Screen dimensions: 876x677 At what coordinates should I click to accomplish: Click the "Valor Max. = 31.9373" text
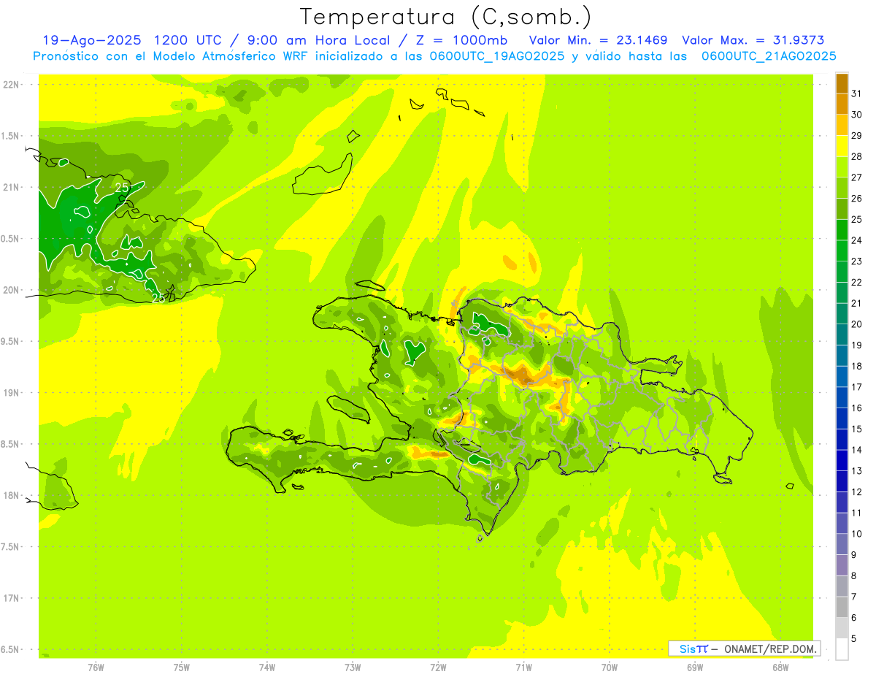coord(753,40)
